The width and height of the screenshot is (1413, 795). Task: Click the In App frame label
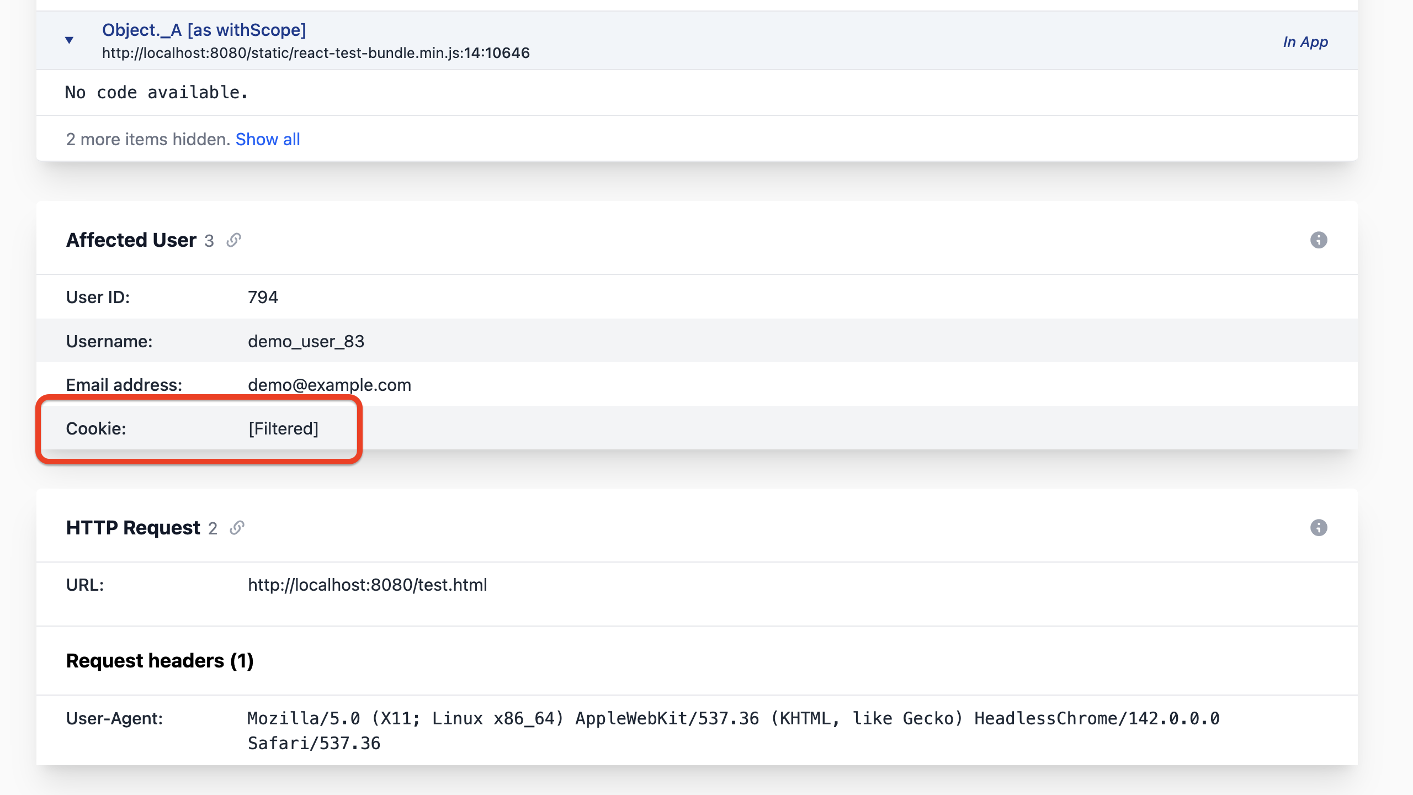pos(1306,42)
